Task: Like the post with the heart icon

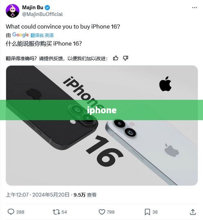Action: point(102,212)
